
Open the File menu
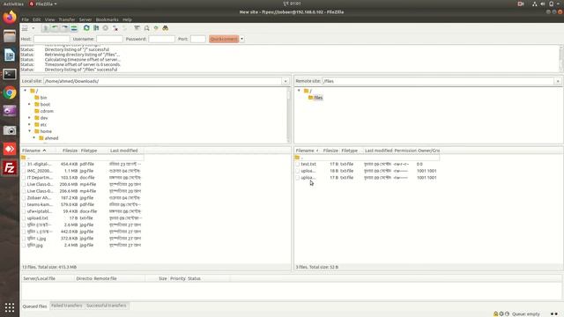coord(26,19)
